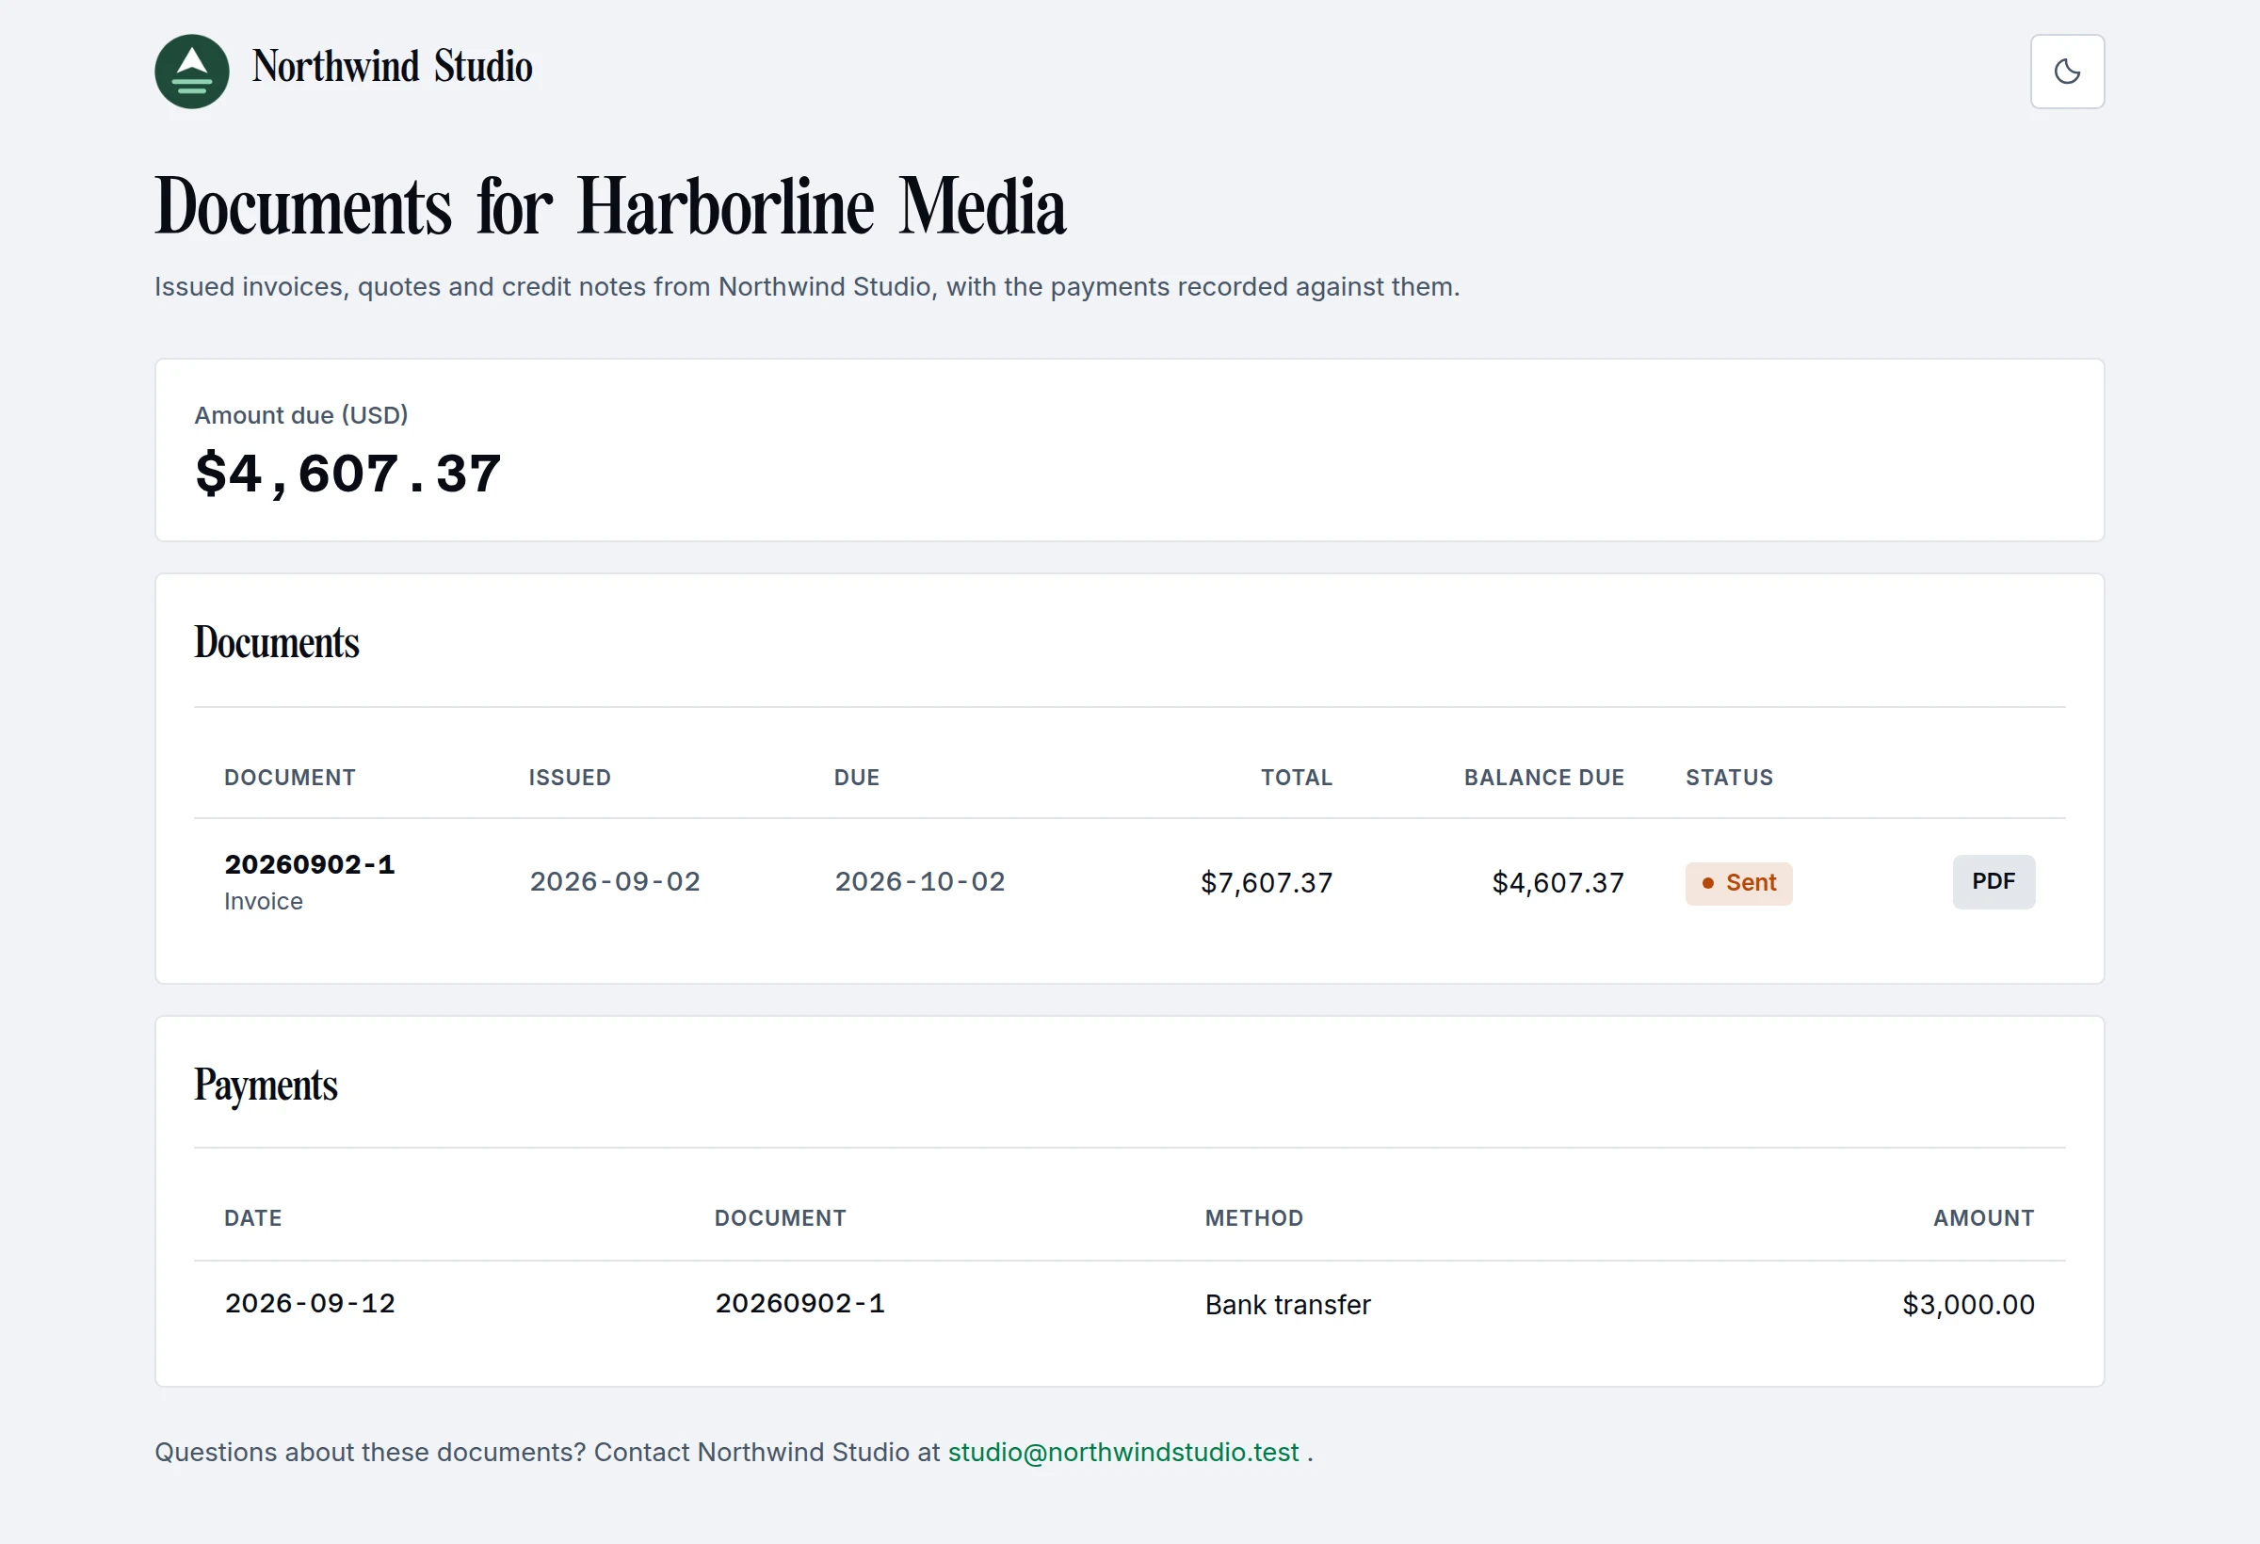Viewport: 2260px width, 1544px height.
Task: Click the Northwind Studio sailboat logo
Action: 191,71
